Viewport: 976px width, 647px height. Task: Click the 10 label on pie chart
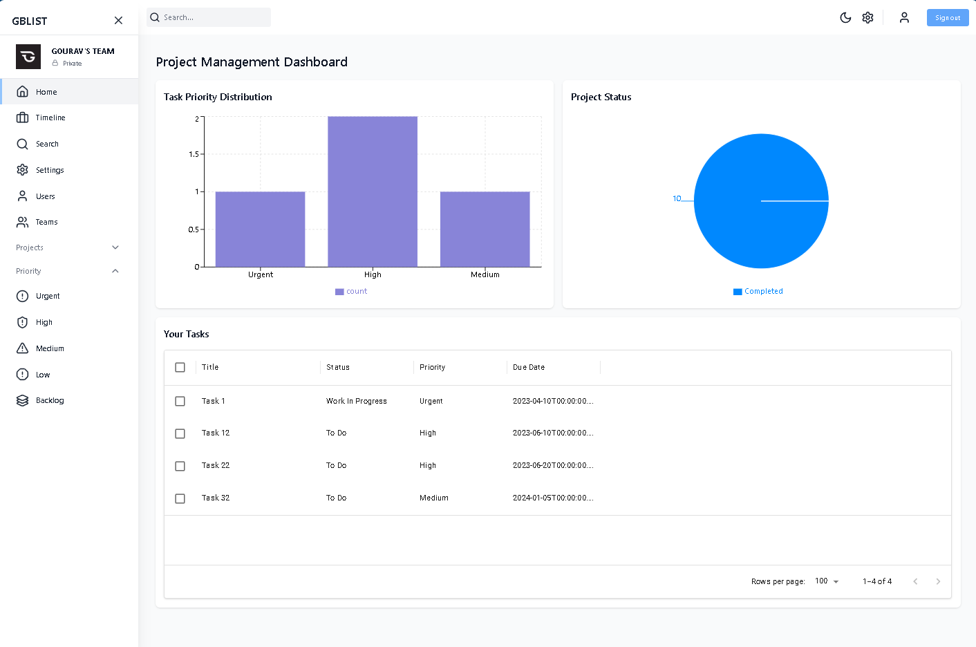pos(677,198)
